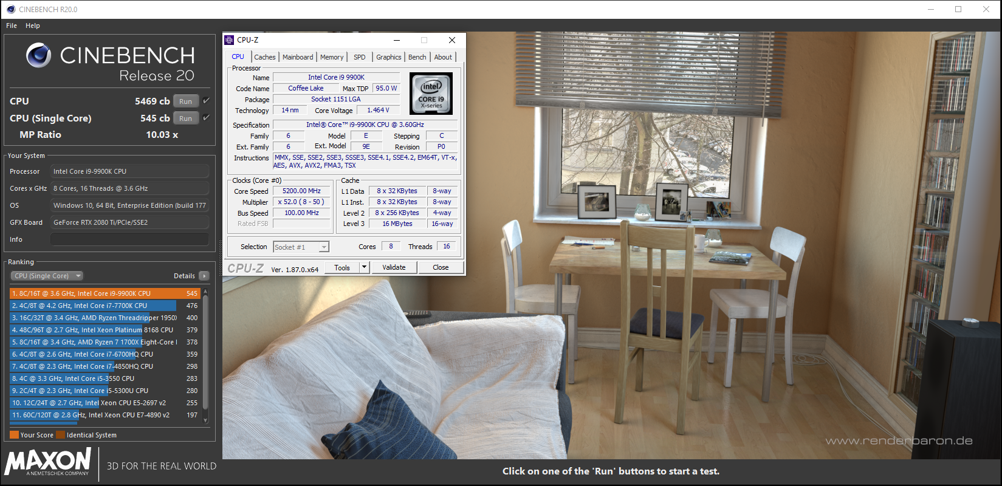Toggle the CPU test checkbox
Viewport: 1002px width, 486px height.
pos(207,101)
